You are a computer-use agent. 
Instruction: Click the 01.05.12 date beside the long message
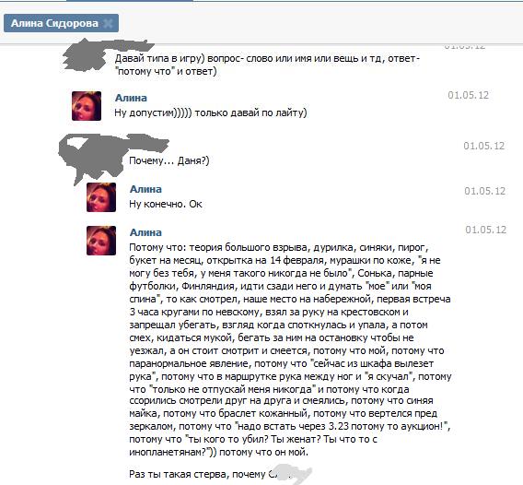click(485, 230)
